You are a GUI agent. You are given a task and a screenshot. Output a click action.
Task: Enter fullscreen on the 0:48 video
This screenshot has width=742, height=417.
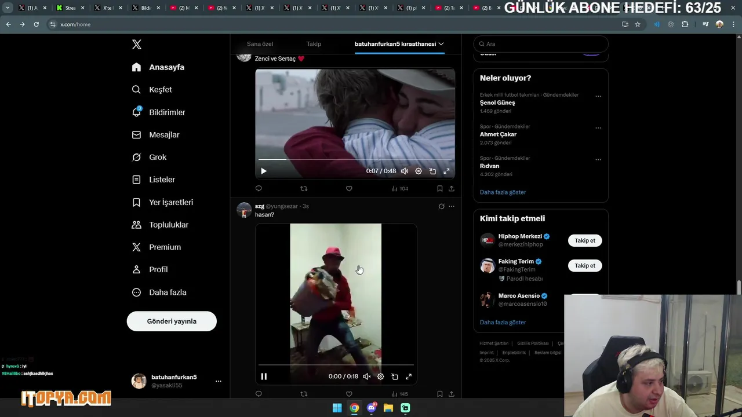pyautogui.click(x=446, y=171)
